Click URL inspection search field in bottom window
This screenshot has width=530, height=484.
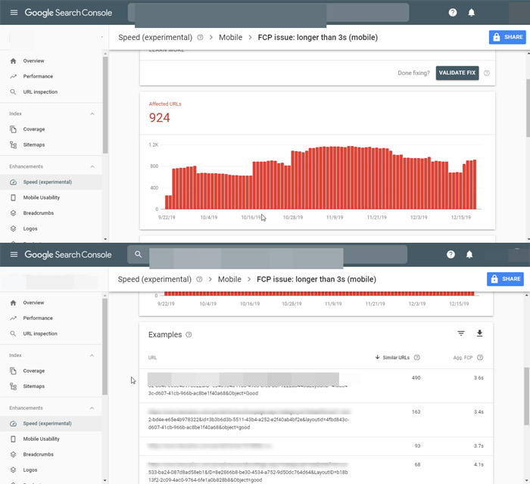click(x=267, y=255)
